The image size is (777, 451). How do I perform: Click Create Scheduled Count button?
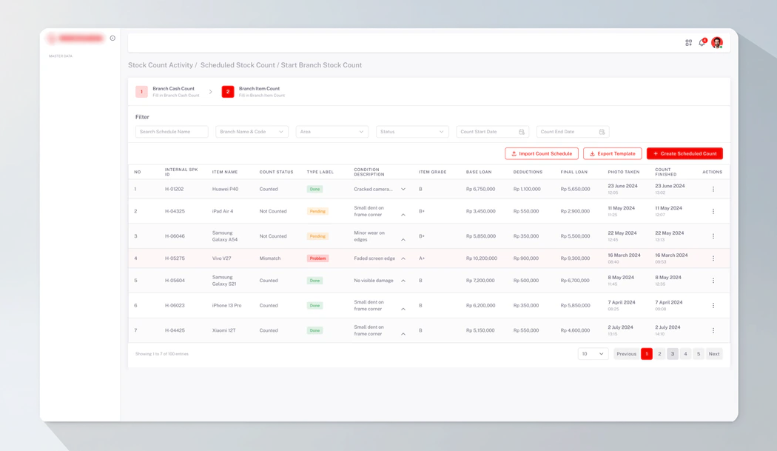coord(684,154)
